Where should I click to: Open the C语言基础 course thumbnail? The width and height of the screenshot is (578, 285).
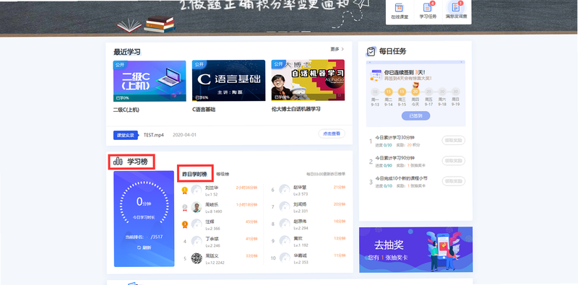[228, 81]
